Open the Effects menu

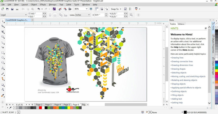(43, 5)
